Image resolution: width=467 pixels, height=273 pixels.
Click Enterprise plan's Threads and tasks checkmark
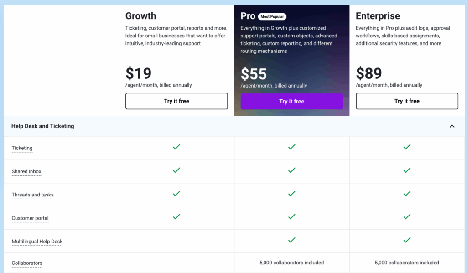[407, 194]
